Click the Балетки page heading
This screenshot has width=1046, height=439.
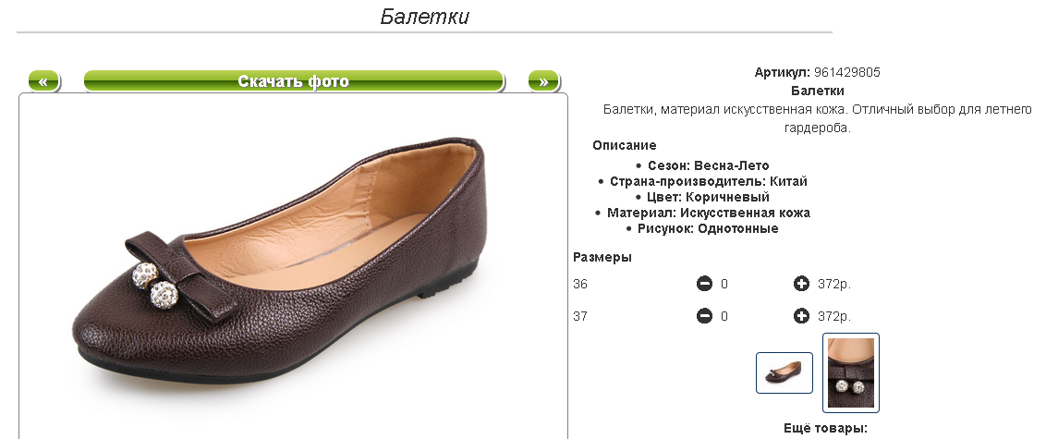tap(424, 16)
